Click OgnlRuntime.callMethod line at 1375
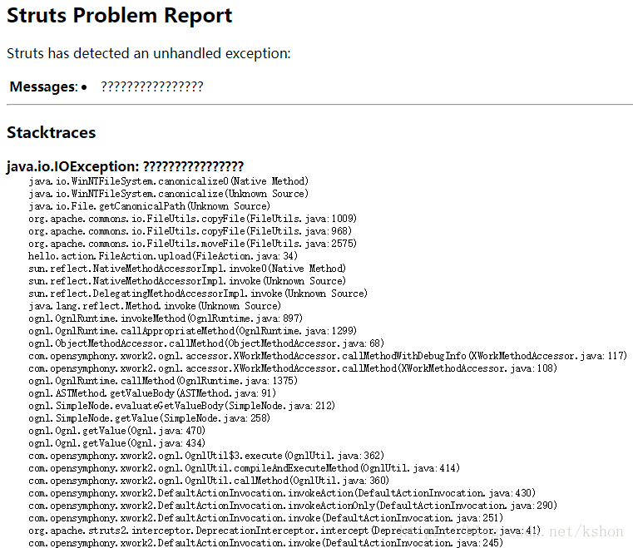The width and height of the screenshot is (633, 548). click(x=163, y=382)
